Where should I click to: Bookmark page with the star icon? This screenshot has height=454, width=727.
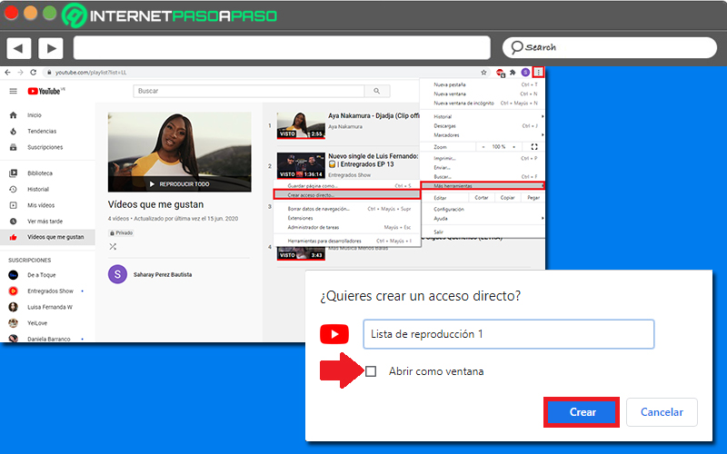pyautogui.click(x=483, y=73)
